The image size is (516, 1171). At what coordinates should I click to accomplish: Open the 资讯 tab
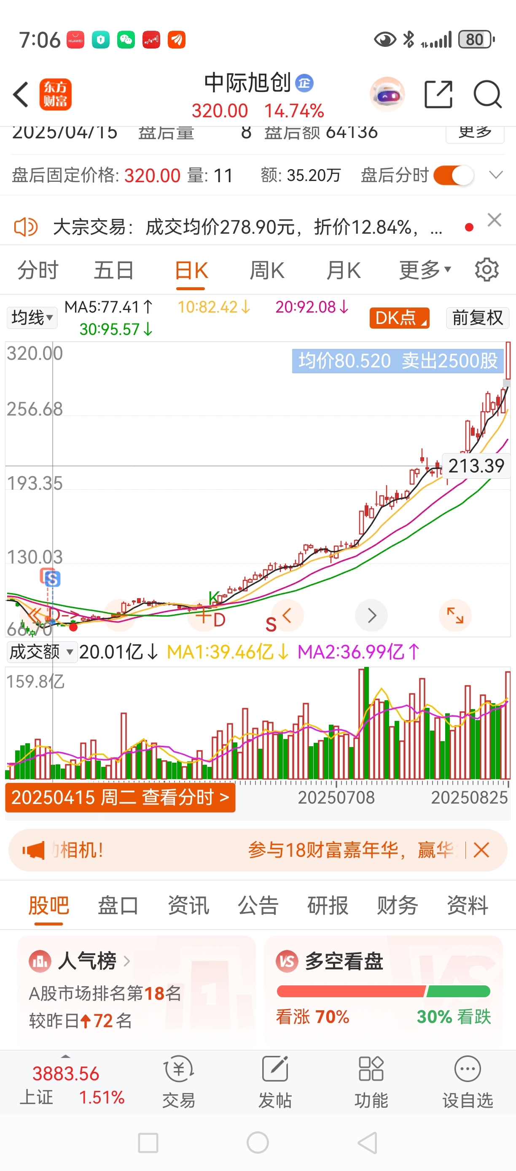pos(188,905)
